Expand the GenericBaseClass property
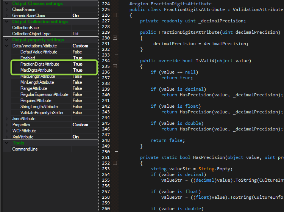284x212 pixels. pos(7,16)
